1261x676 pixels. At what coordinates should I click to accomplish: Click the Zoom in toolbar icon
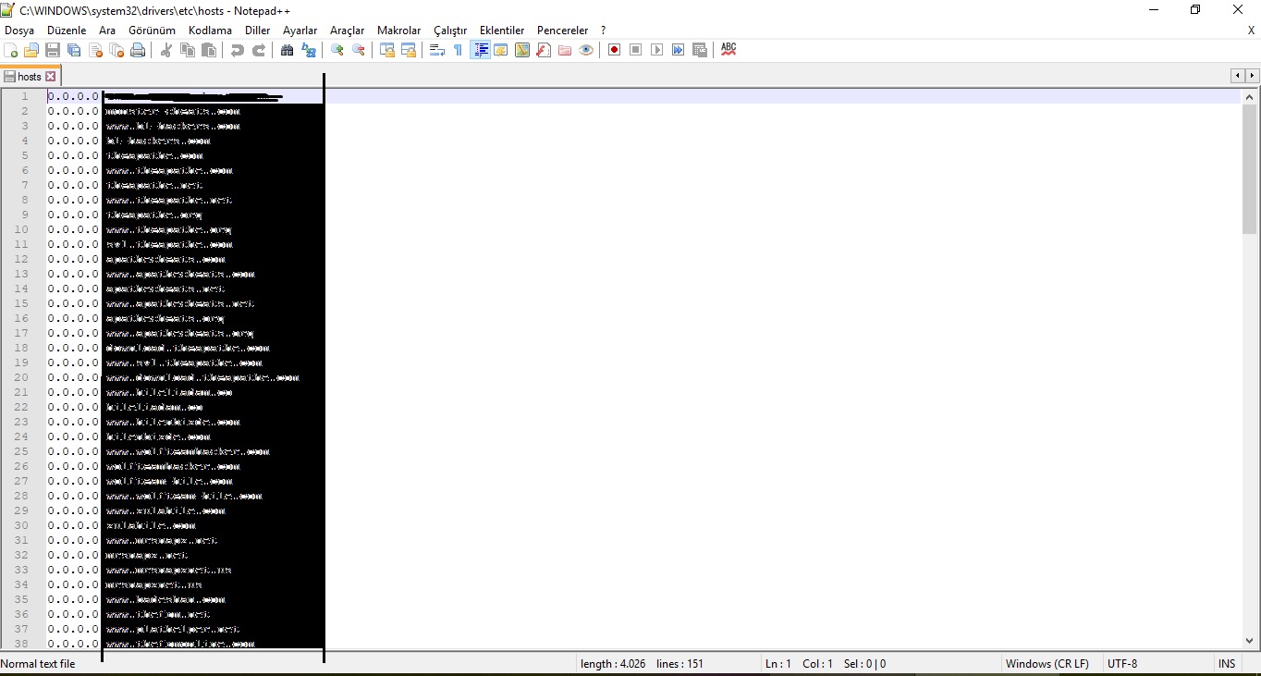coord(337,50)
